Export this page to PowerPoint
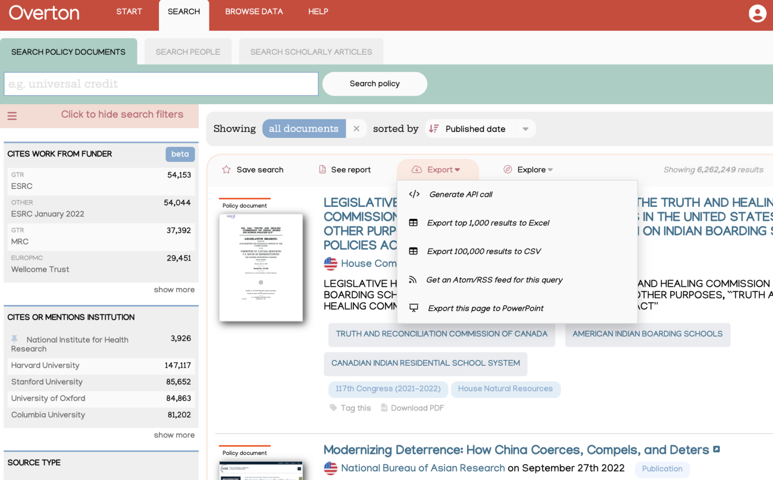 tap(485, 308)
